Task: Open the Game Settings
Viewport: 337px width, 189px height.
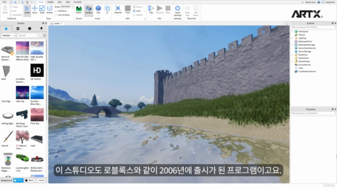Action: 177,10
